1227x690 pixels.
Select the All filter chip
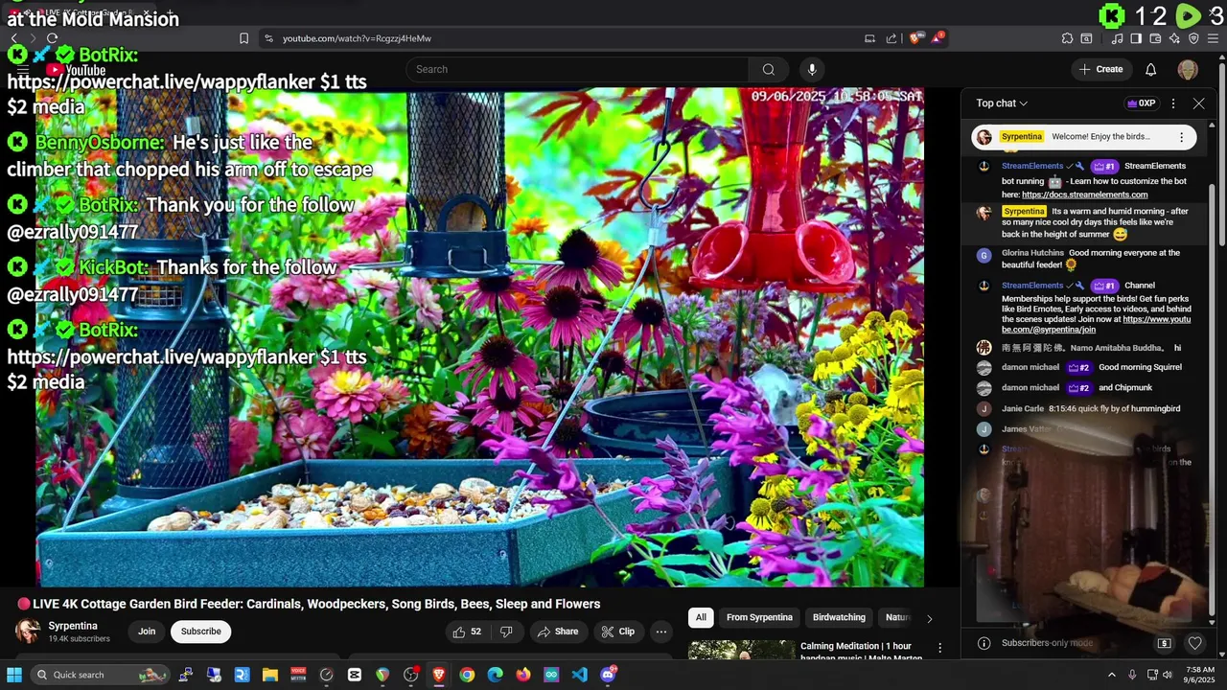[701, 617]
